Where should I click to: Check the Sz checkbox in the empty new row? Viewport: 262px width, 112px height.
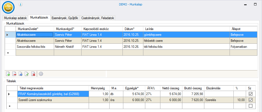click(250, 106)
